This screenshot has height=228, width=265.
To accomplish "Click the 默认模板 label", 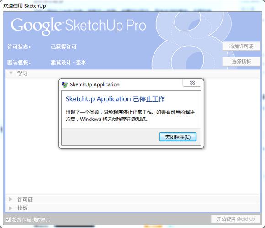I will click(19, 62).
